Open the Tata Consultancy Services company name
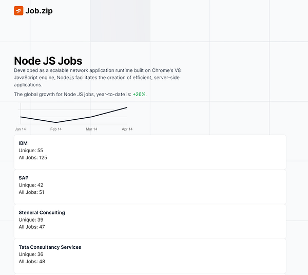This screenshot has height=275, width=308. click(50, 247)
